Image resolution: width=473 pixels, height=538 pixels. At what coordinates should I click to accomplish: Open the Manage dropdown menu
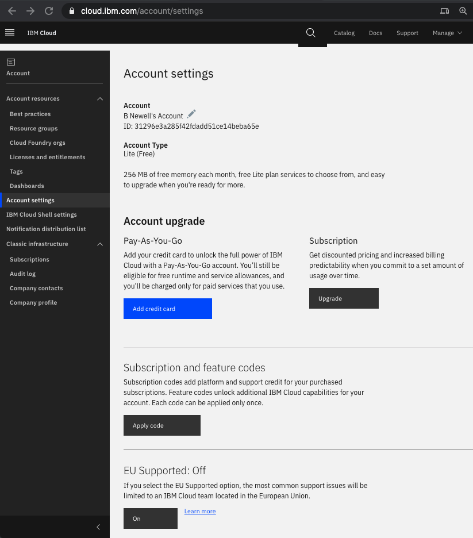[447, 33]
